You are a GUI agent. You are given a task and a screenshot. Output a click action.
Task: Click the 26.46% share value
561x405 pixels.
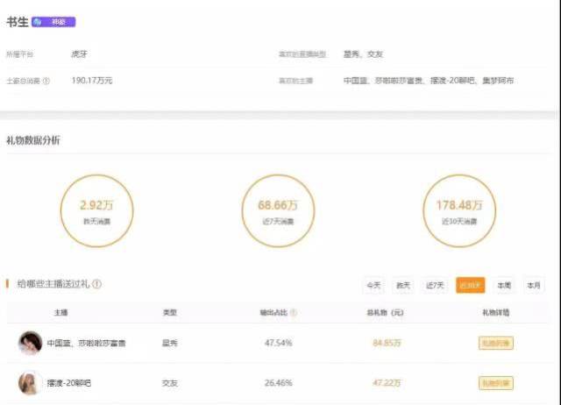279,383
